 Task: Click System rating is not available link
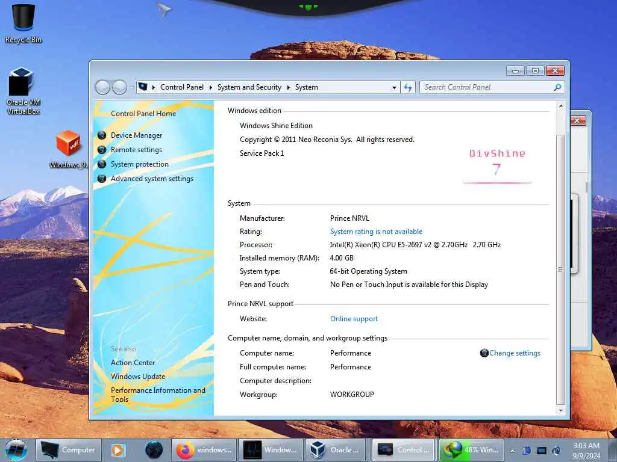376,232
